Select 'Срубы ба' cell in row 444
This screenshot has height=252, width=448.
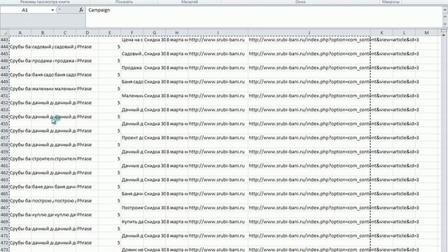[20, 47]
